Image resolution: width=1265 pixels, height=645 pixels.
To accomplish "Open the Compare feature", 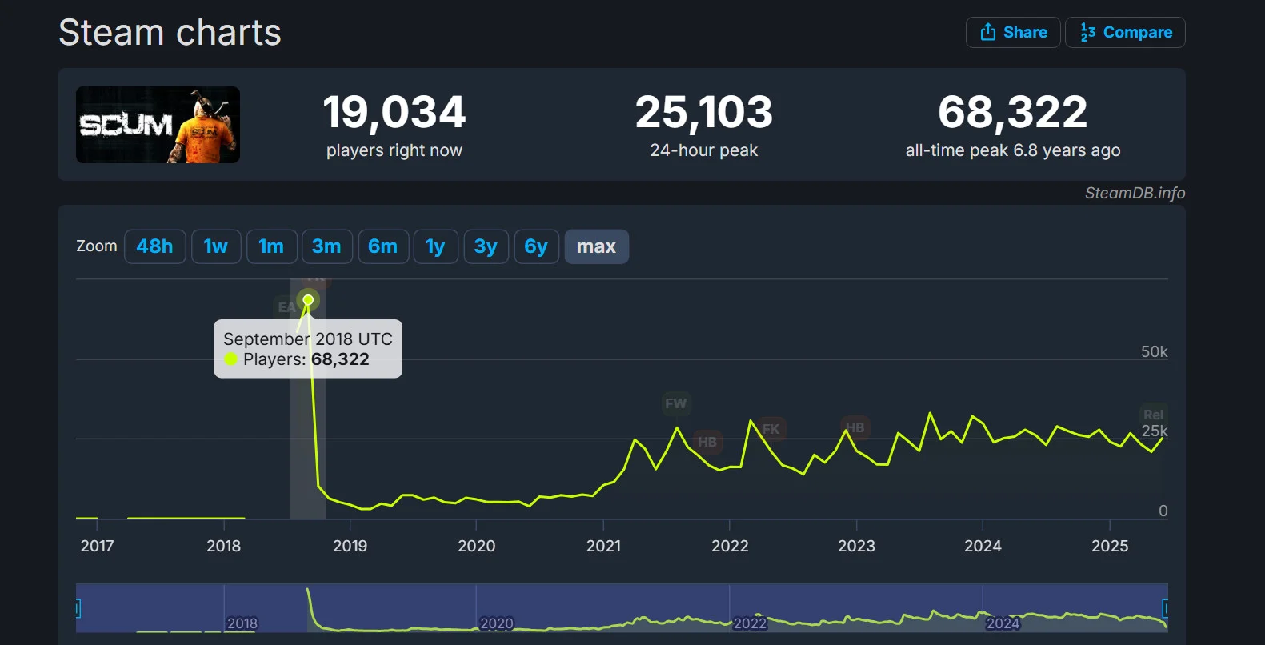I will (1125, 33).
